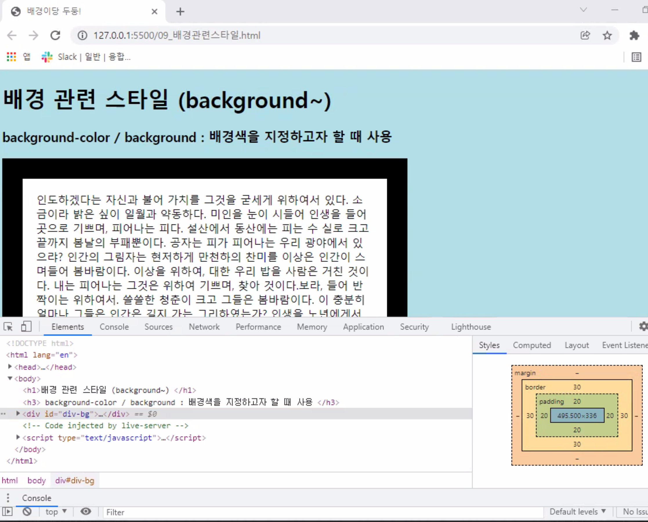Clear console with the ban icon
The width and height of the screenshot is (648, 522).
click(27, 512)
